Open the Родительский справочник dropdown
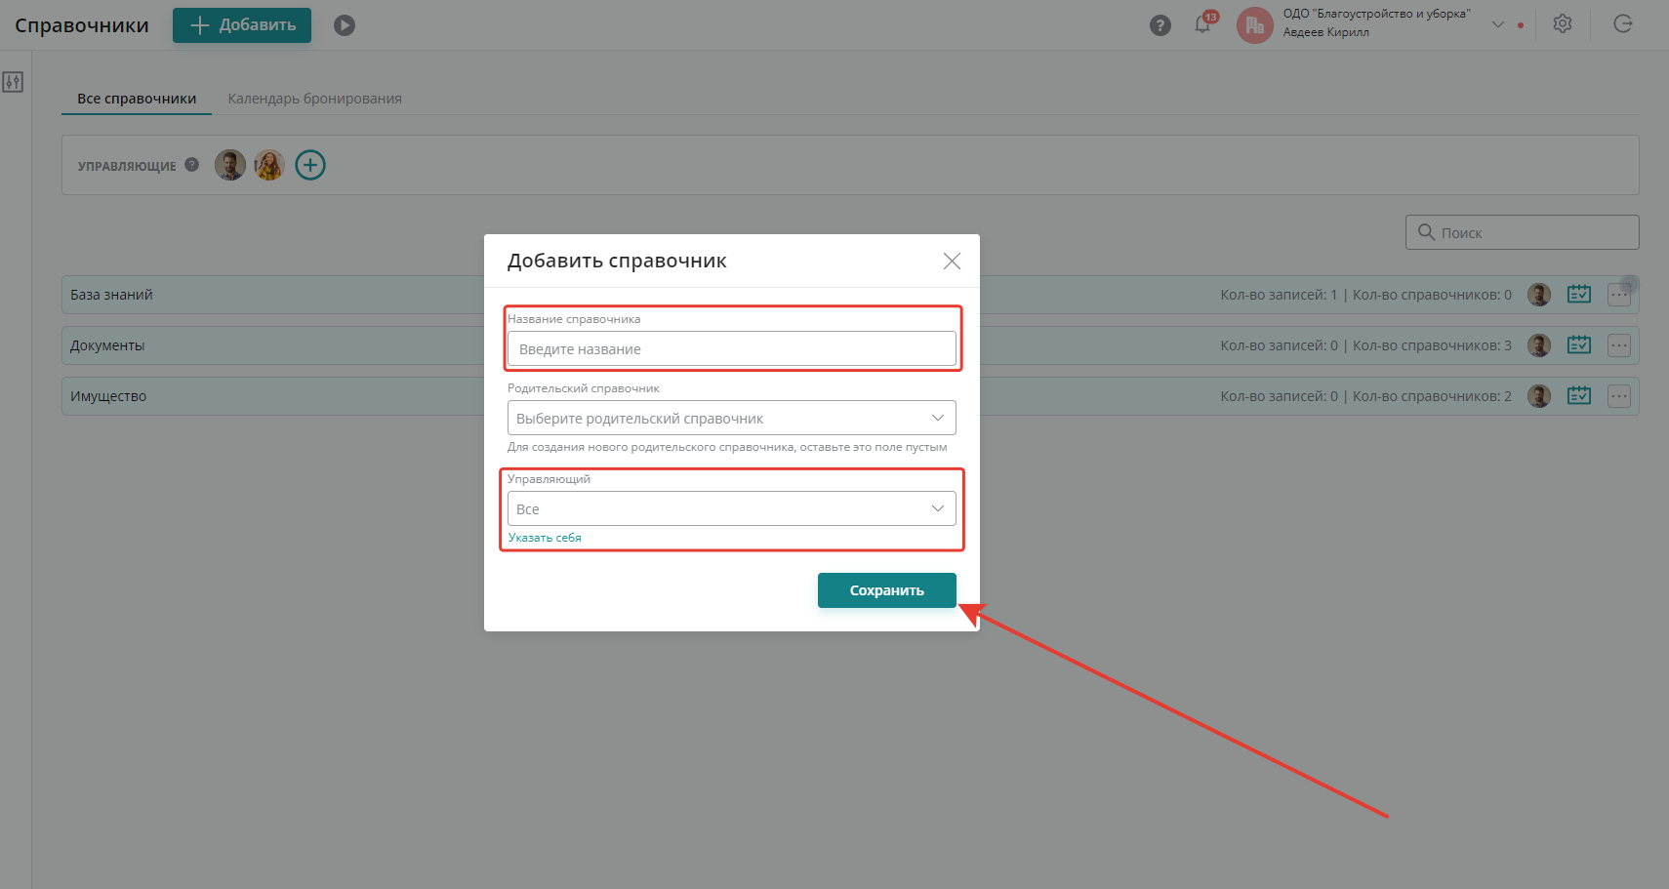Image resolution: width=1669 pixels, height=889 pixels. point(732,418)
